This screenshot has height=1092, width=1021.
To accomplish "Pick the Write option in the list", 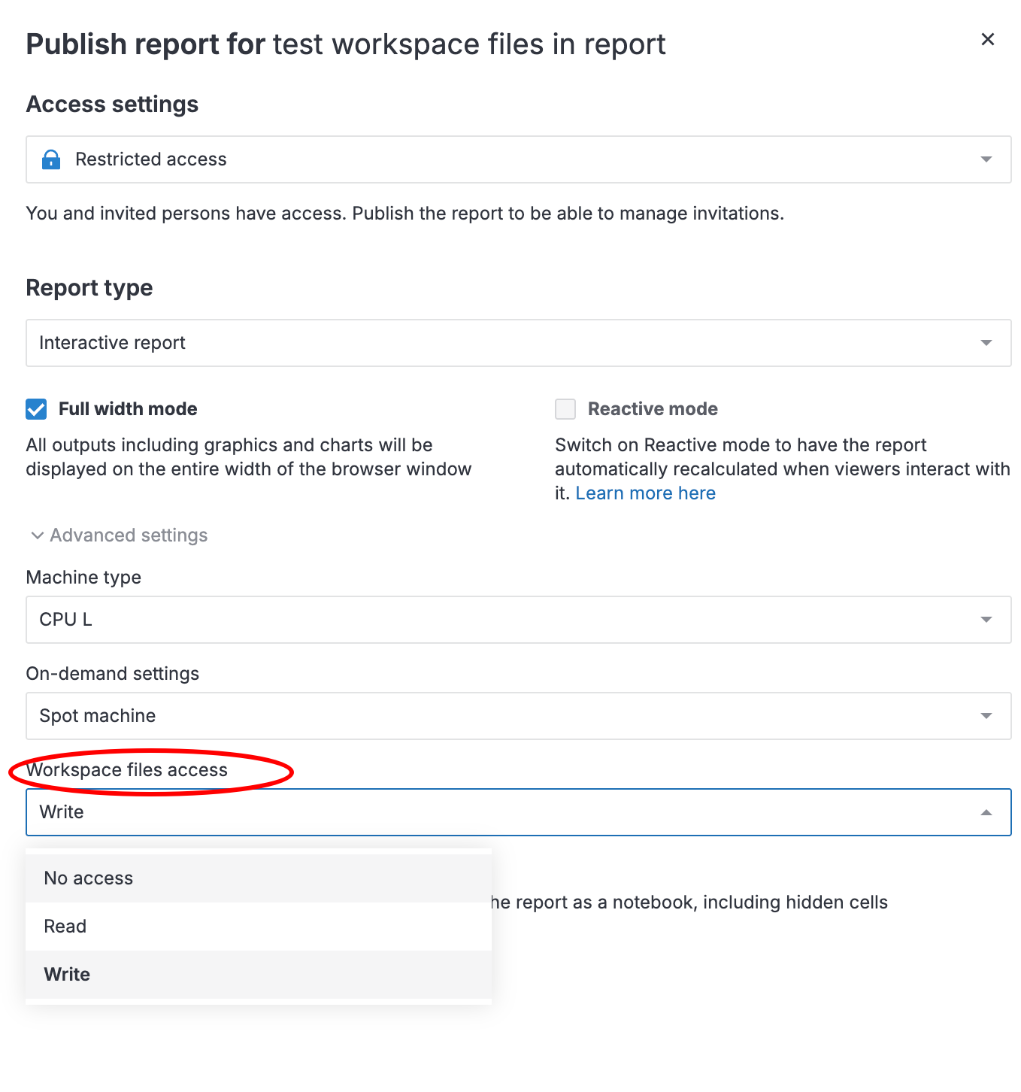I will tap(68, 975).
